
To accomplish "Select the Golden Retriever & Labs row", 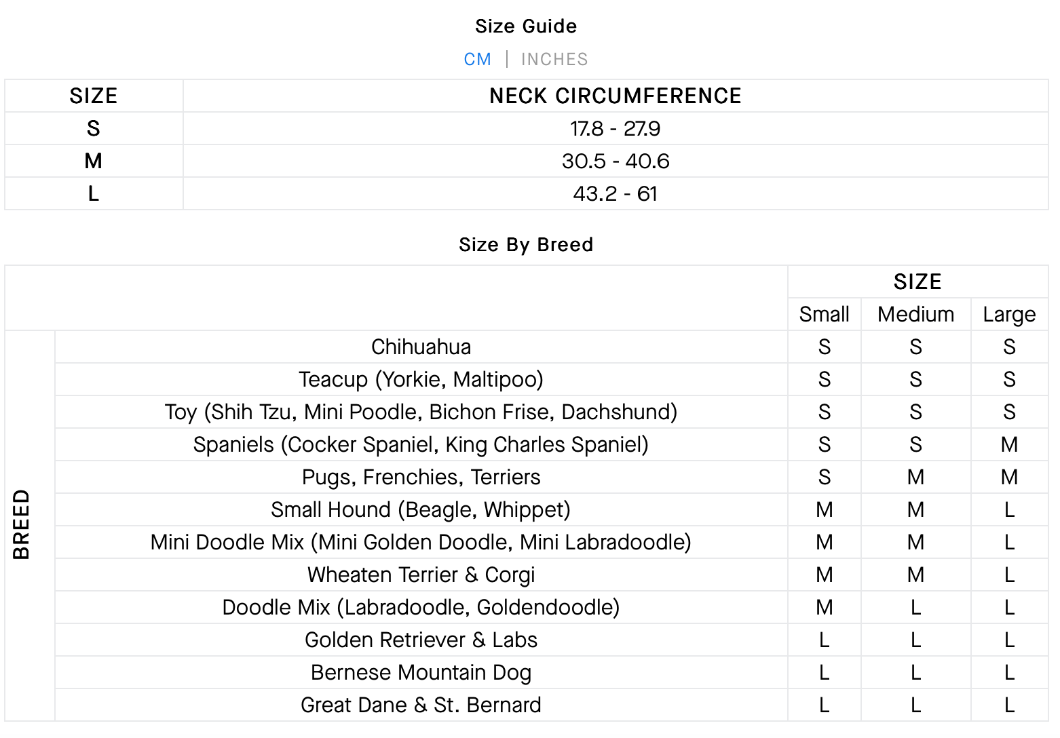I will pos(421,640).
